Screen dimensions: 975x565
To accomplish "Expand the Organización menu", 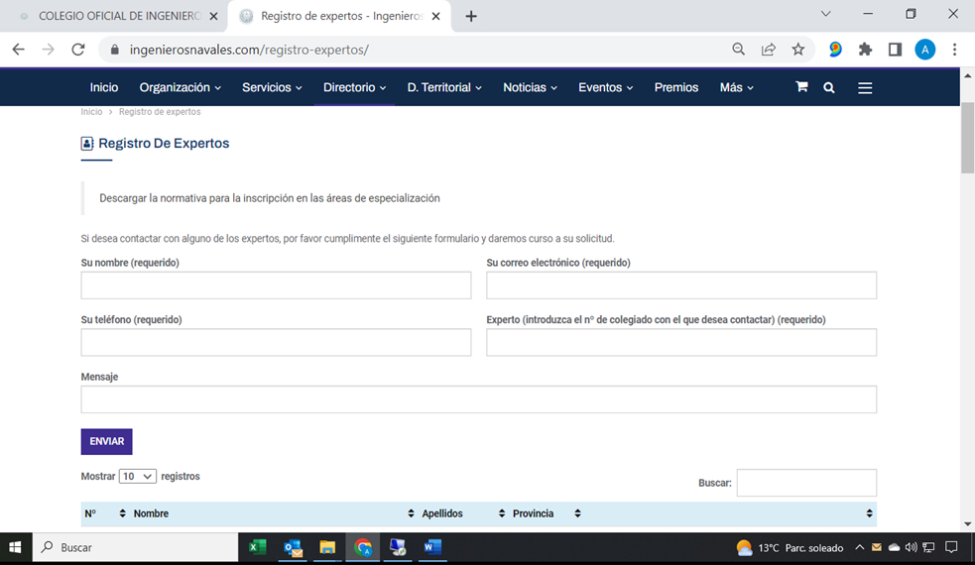I will coord(180,87).
